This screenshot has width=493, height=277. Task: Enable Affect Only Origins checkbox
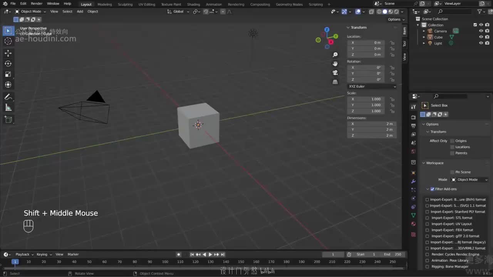452,141
